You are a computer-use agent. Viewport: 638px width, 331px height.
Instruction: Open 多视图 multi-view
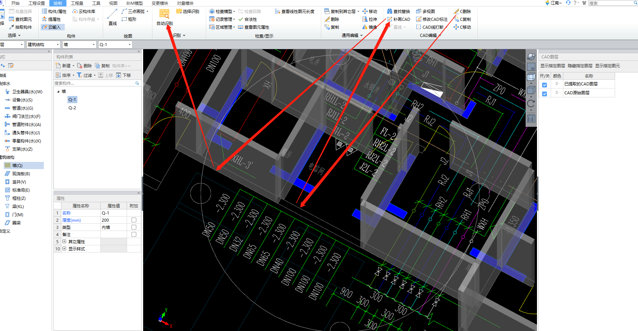coord(426,11)
